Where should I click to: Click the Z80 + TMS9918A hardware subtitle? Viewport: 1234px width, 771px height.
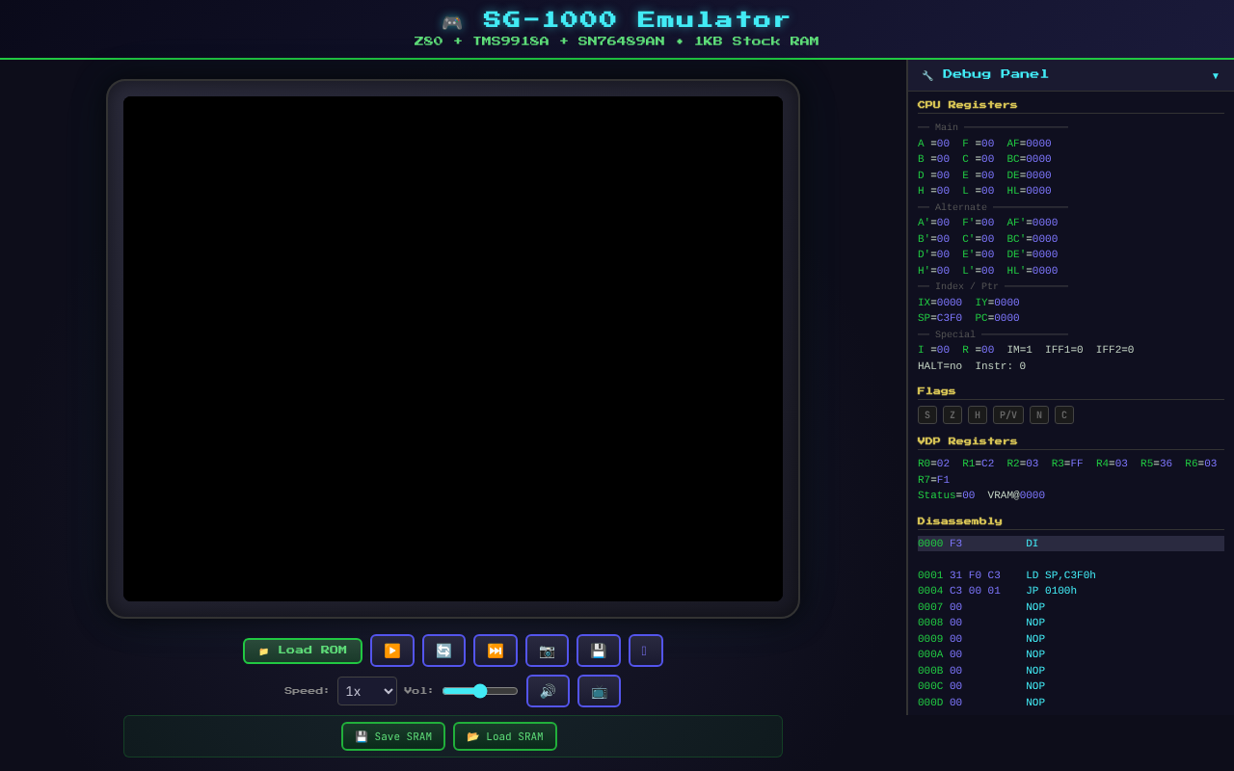click(x=616, y=41)
